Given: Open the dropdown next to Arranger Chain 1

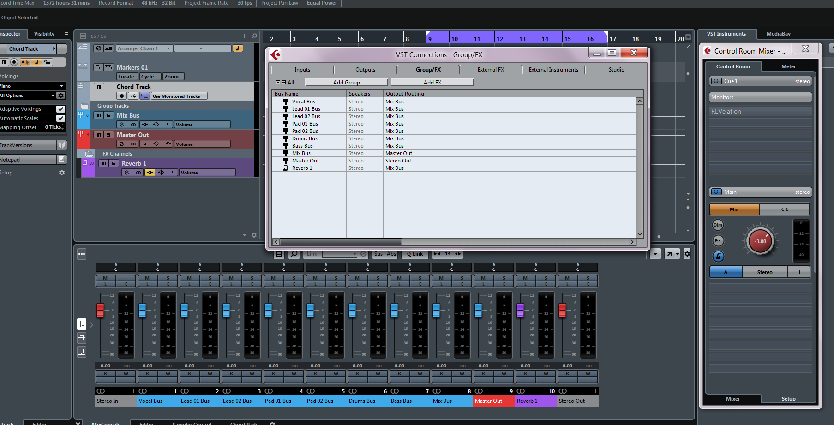Looking at the screenshot, I should click(x=203, y=48).
